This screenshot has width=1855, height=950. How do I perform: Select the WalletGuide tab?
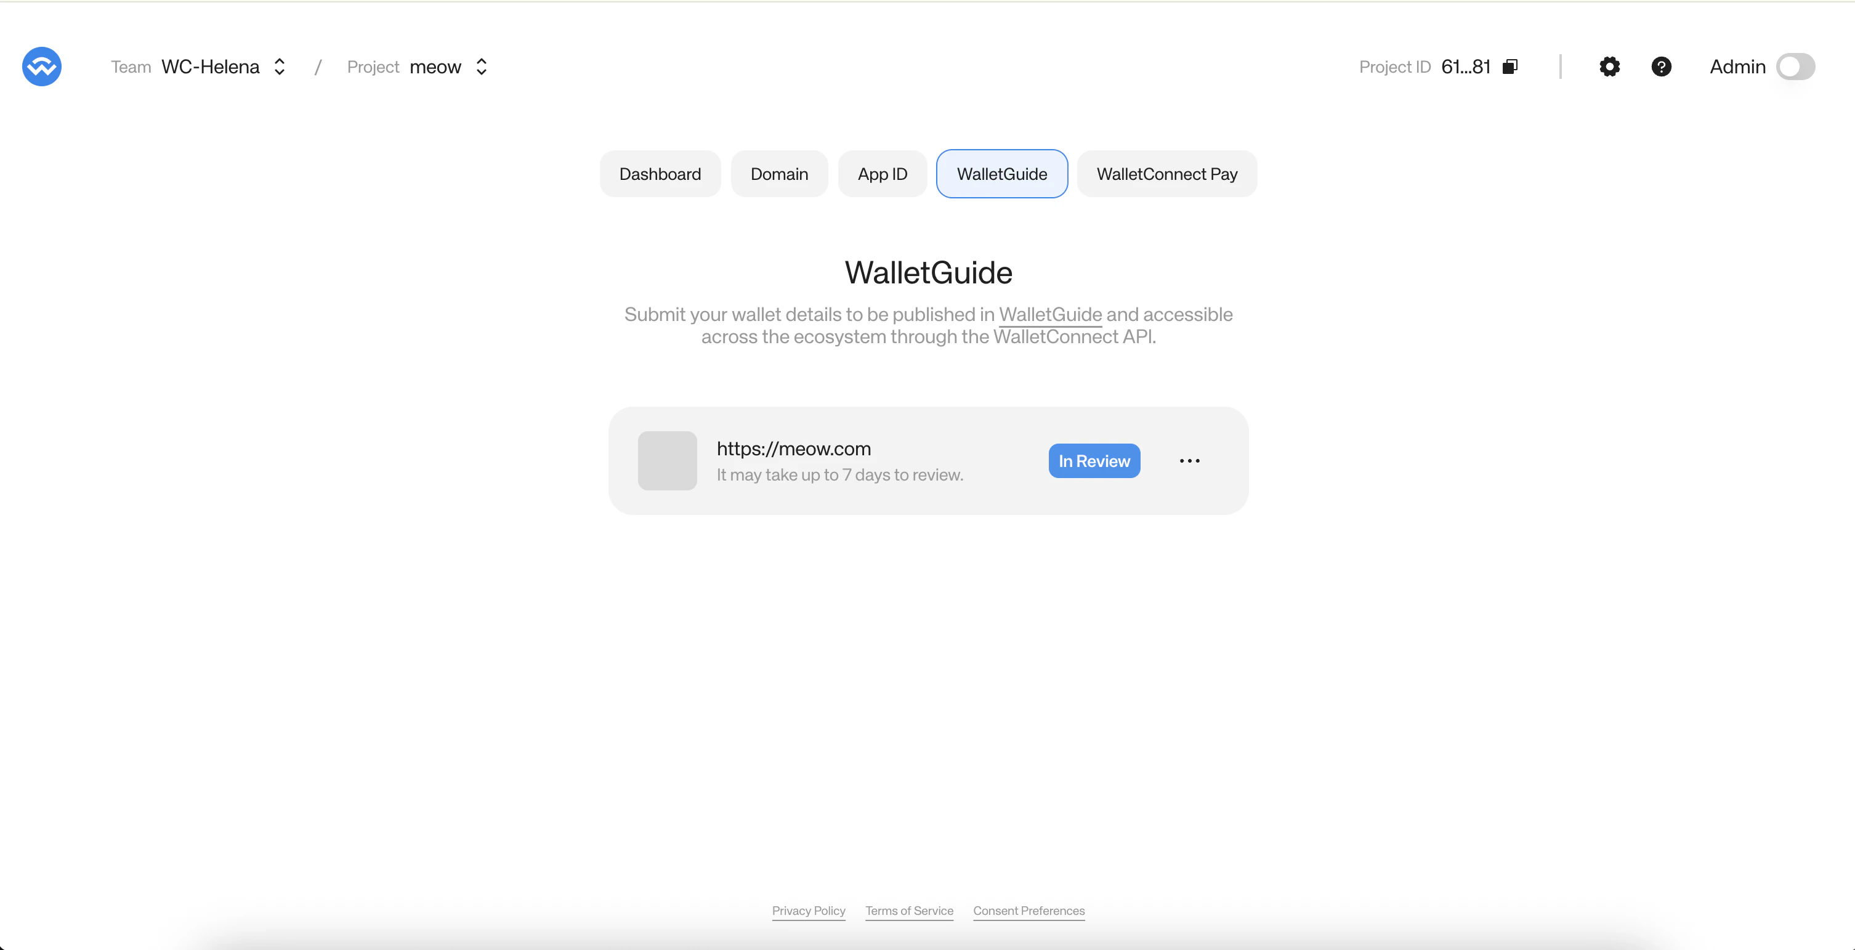tap(1001, 174)
